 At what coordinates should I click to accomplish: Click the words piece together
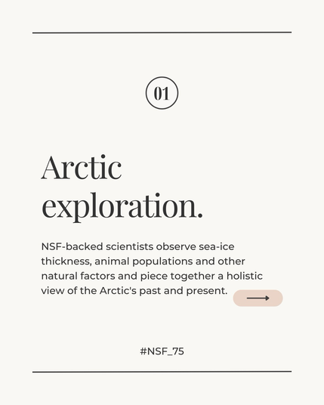(x=177, y=277)
